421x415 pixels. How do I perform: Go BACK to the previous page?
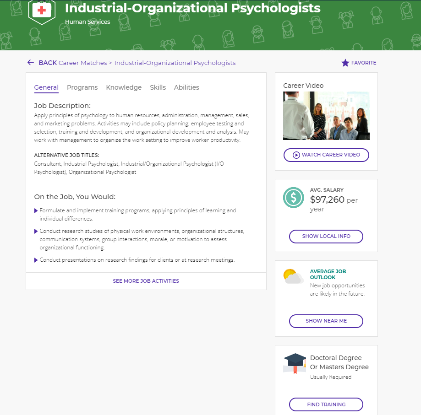click(48, 63)
